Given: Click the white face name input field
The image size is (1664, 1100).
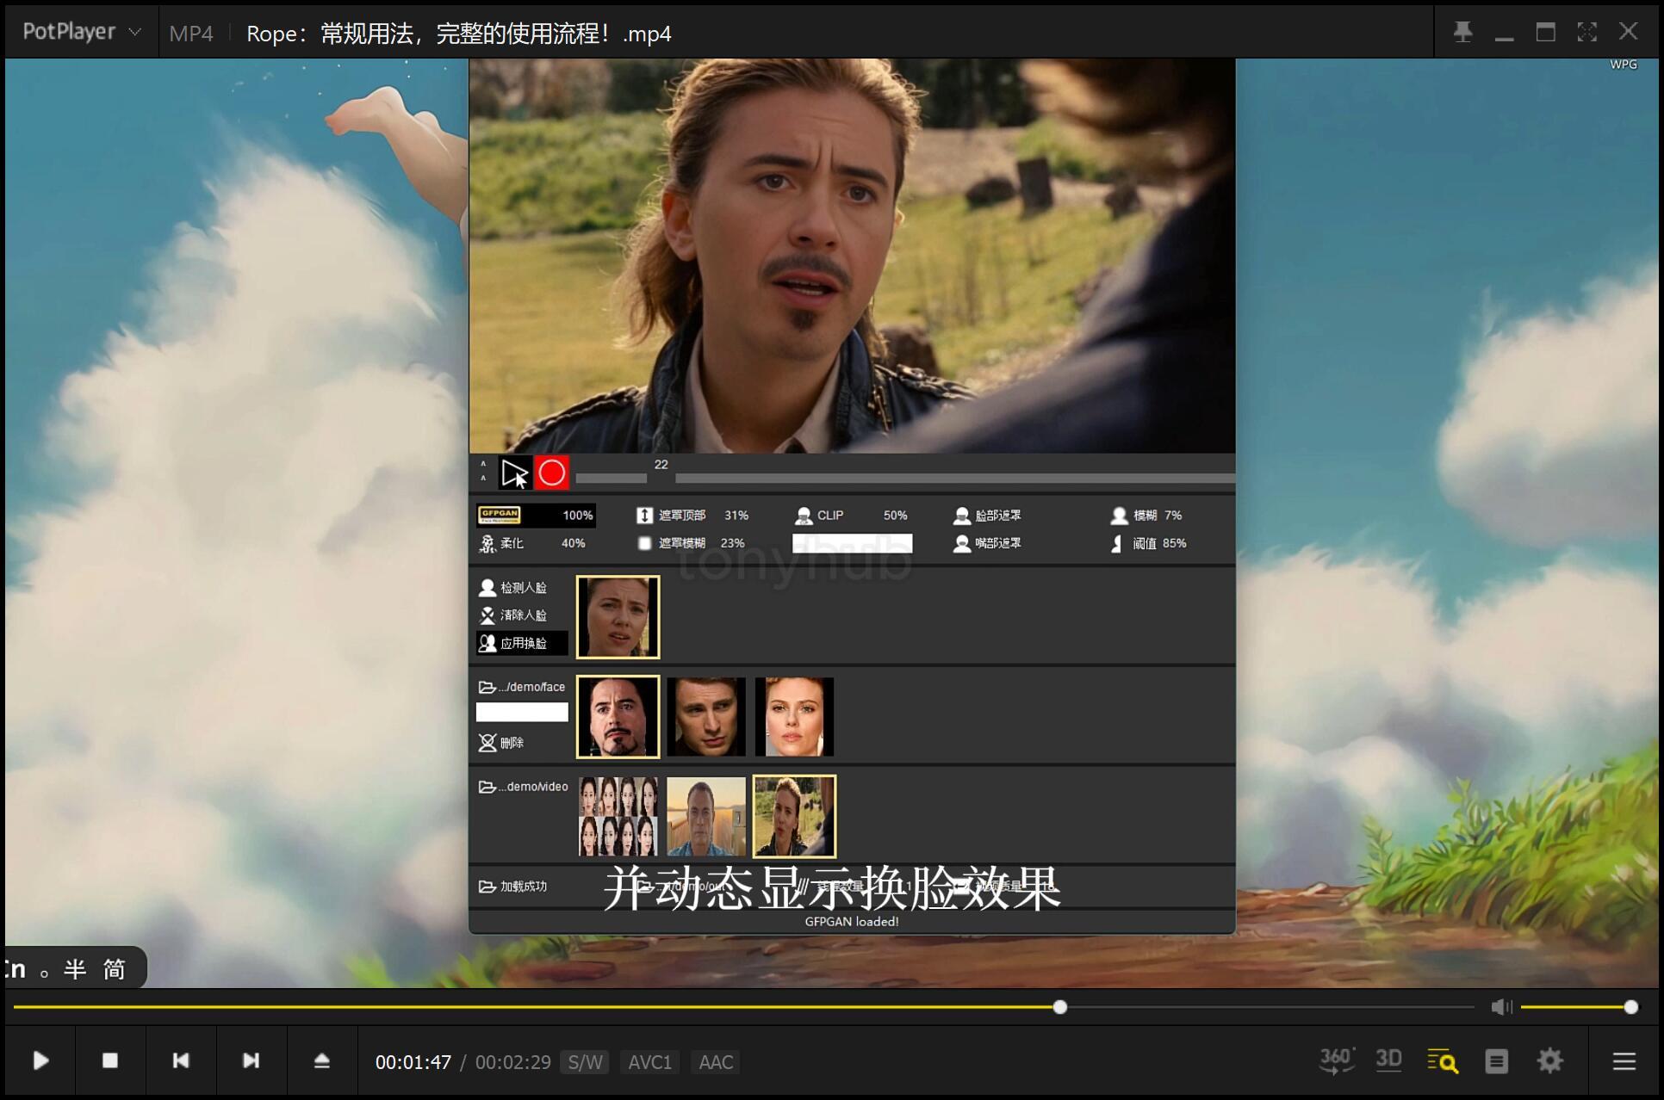Looking at the screenshot, I should [x=522, y=712].
